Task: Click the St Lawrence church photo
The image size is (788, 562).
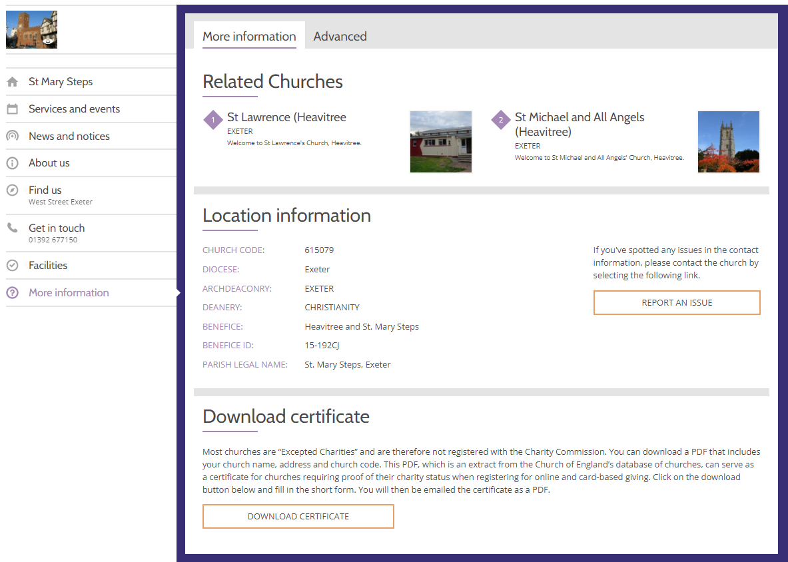Action: tap(440, 141)
